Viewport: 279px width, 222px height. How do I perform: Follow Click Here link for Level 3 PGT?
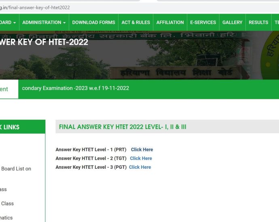coord(140,167)
